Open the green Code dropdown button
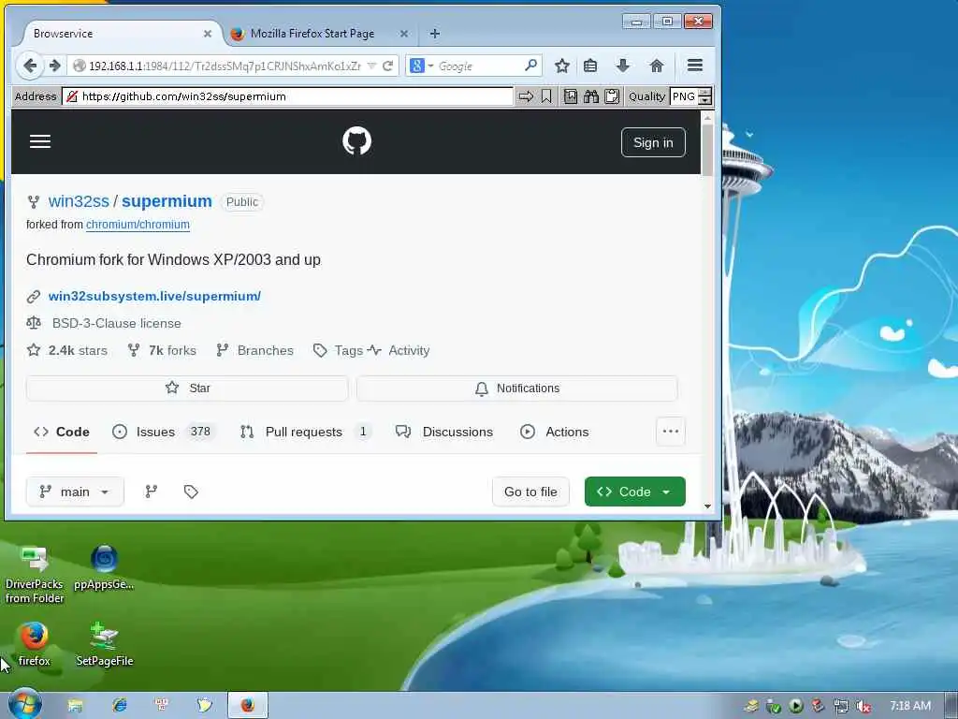Image resolution: width=958 pixels, height=719 pixels. tap(635, 492)
